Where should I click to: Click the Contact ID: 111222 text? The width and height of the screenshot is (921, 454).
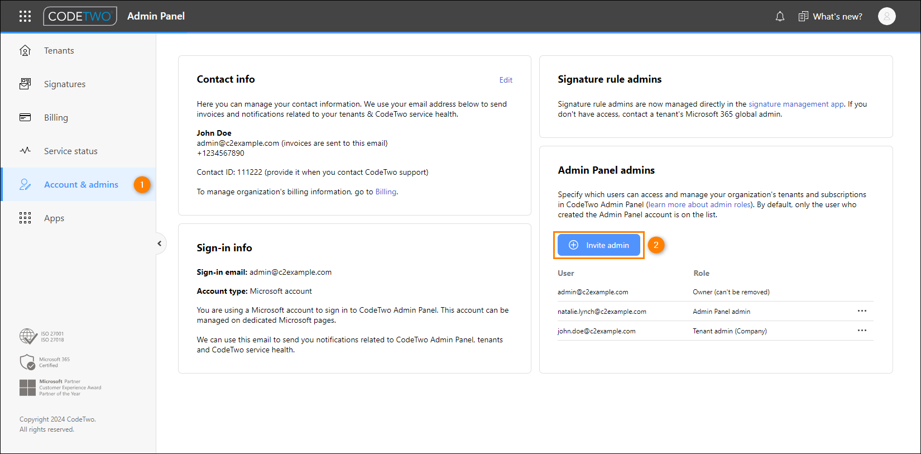pyautogui.click(x=229, y=172)
